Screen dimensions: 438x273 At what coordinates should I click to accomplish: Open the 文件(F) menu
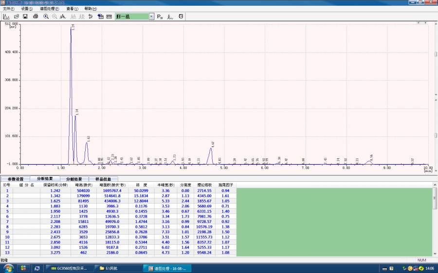[x=9, y=9]
